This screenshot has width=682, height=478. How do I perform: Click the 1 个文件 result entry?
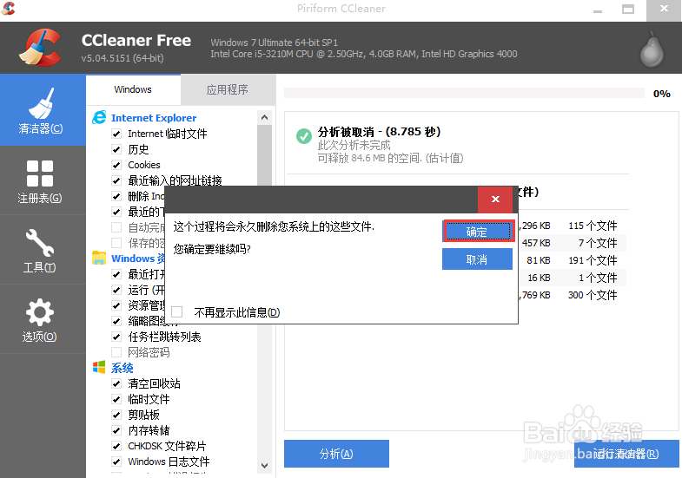(x=598, y=278)
